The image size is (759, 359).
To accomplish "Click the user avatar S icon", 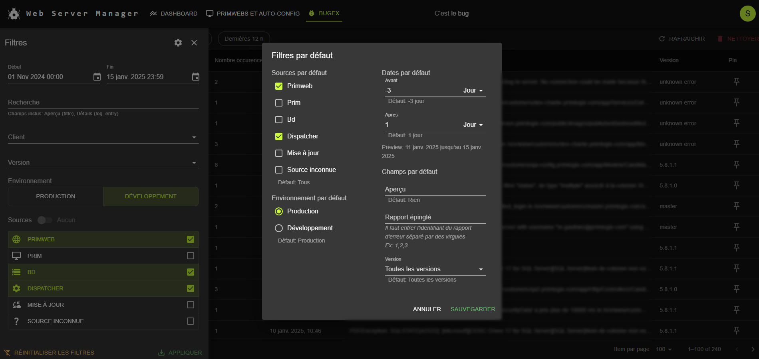I will point(747,14).
